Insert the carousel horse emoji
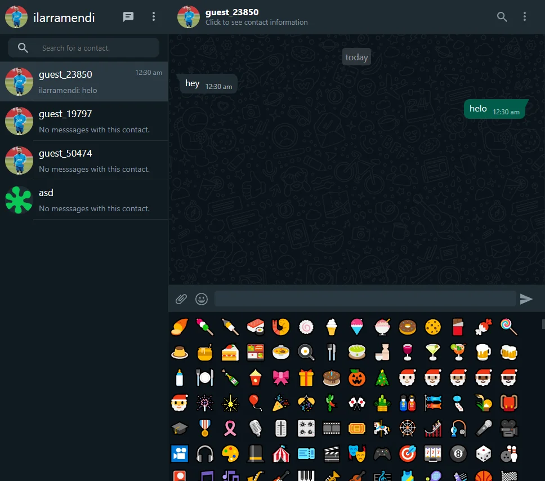The image size is (545, 481). click(x=382, y=429)
